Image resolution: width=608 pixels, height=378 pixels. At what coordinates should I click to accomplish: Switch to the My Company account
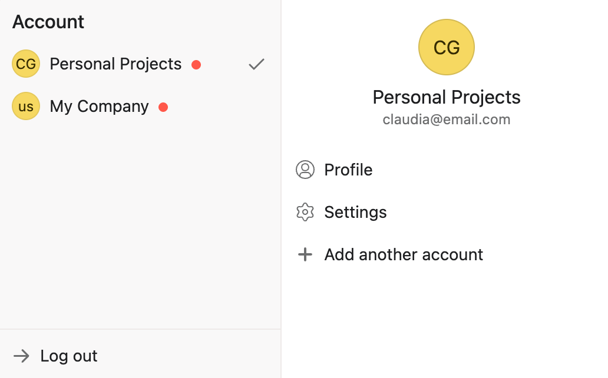pos(99,106)
